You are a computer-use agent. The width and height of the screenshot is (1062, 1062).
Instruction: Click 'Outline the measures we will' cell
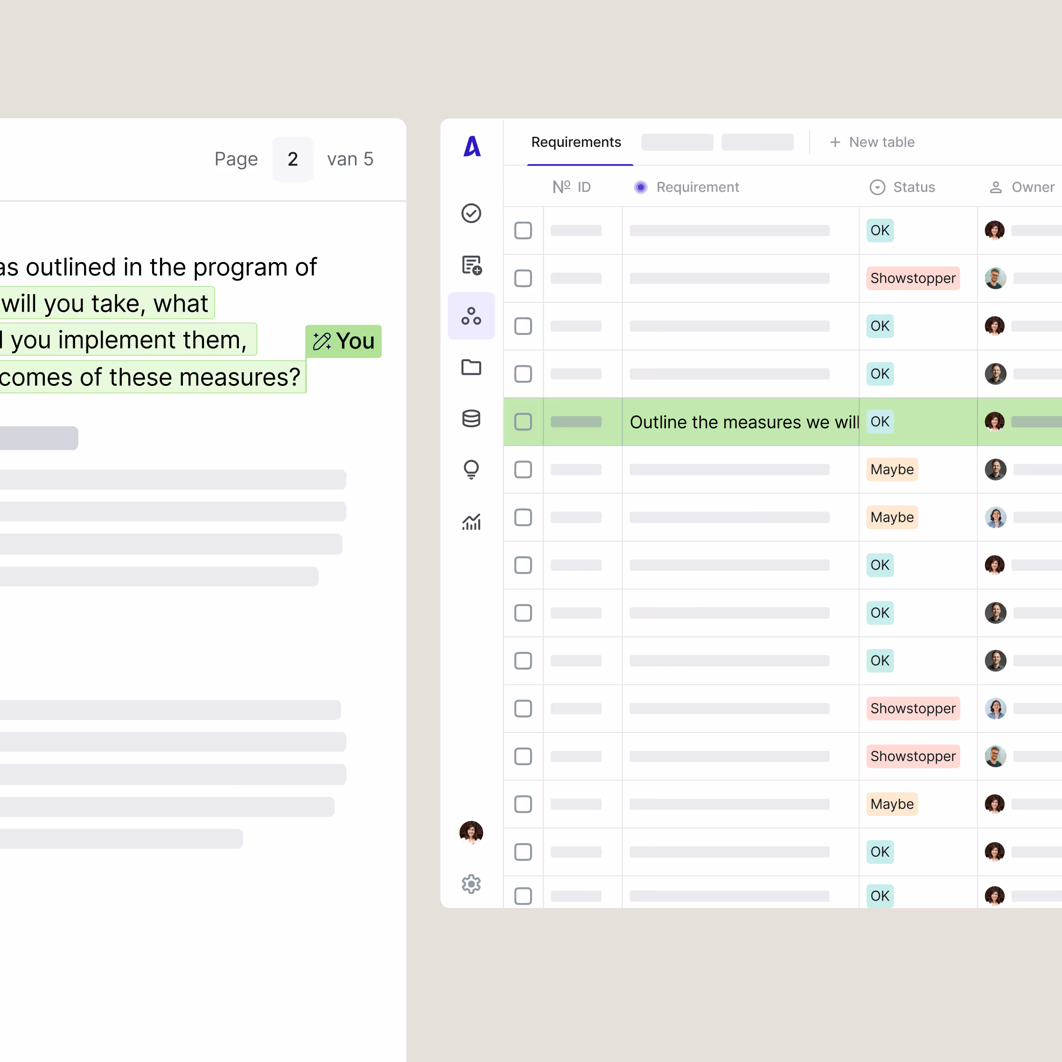point(741,422)
